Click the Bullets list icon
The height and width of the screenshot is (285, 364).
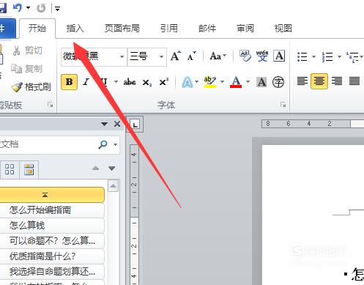302,56
